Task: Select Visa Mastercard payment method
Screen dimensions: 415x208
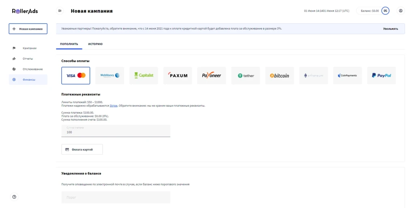Action: click(76, 76)
